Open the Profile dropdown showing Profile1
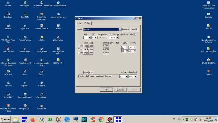 (x=102, y=29)
